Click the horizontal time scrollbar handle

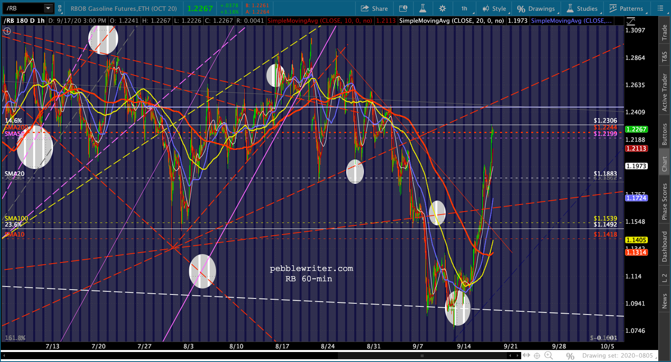click(x=422, y=355)
